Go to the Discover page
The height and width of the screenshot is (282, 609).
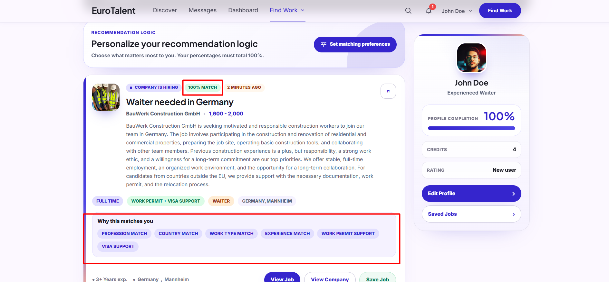165,10
